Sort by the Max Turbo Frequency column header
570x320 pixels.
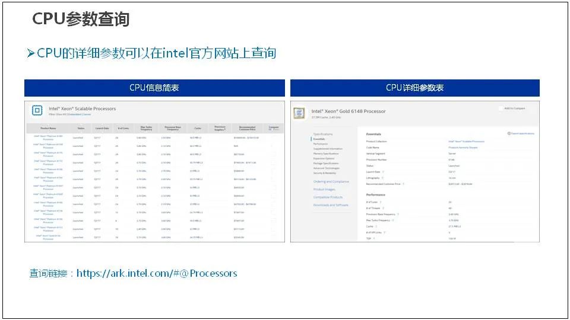point(146,128)
